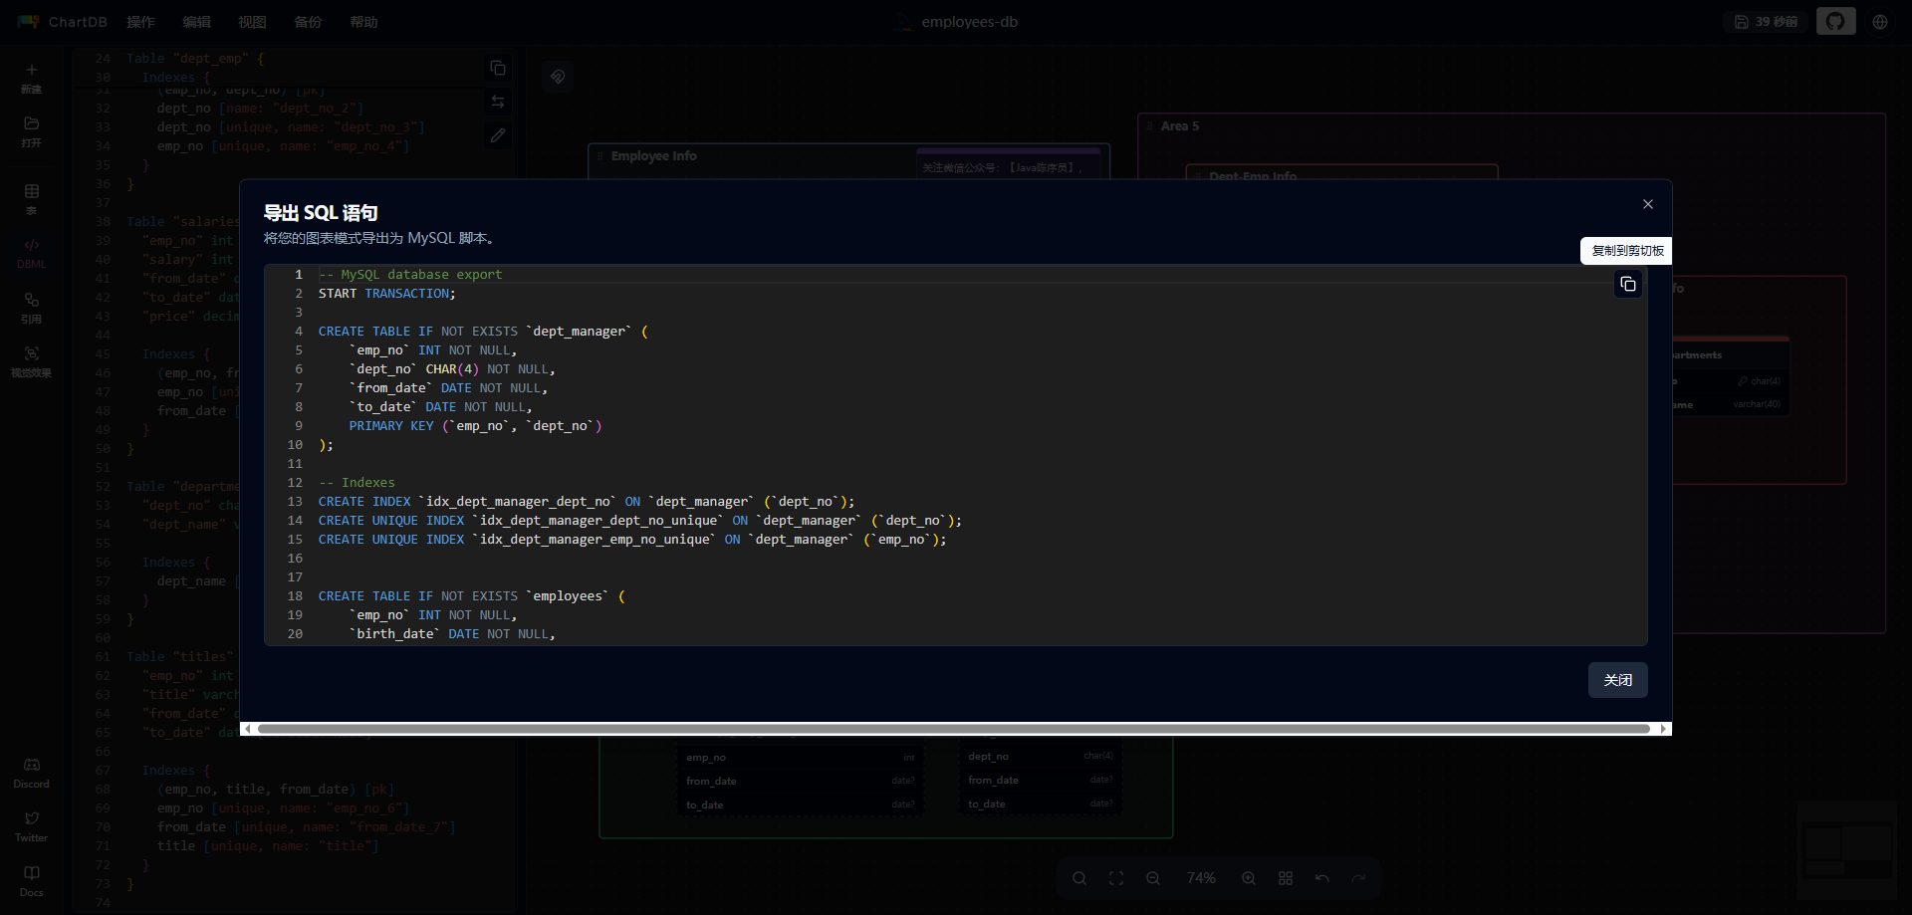Click the ChartDB logo
Screen dimensions: 1912x915
62,22
